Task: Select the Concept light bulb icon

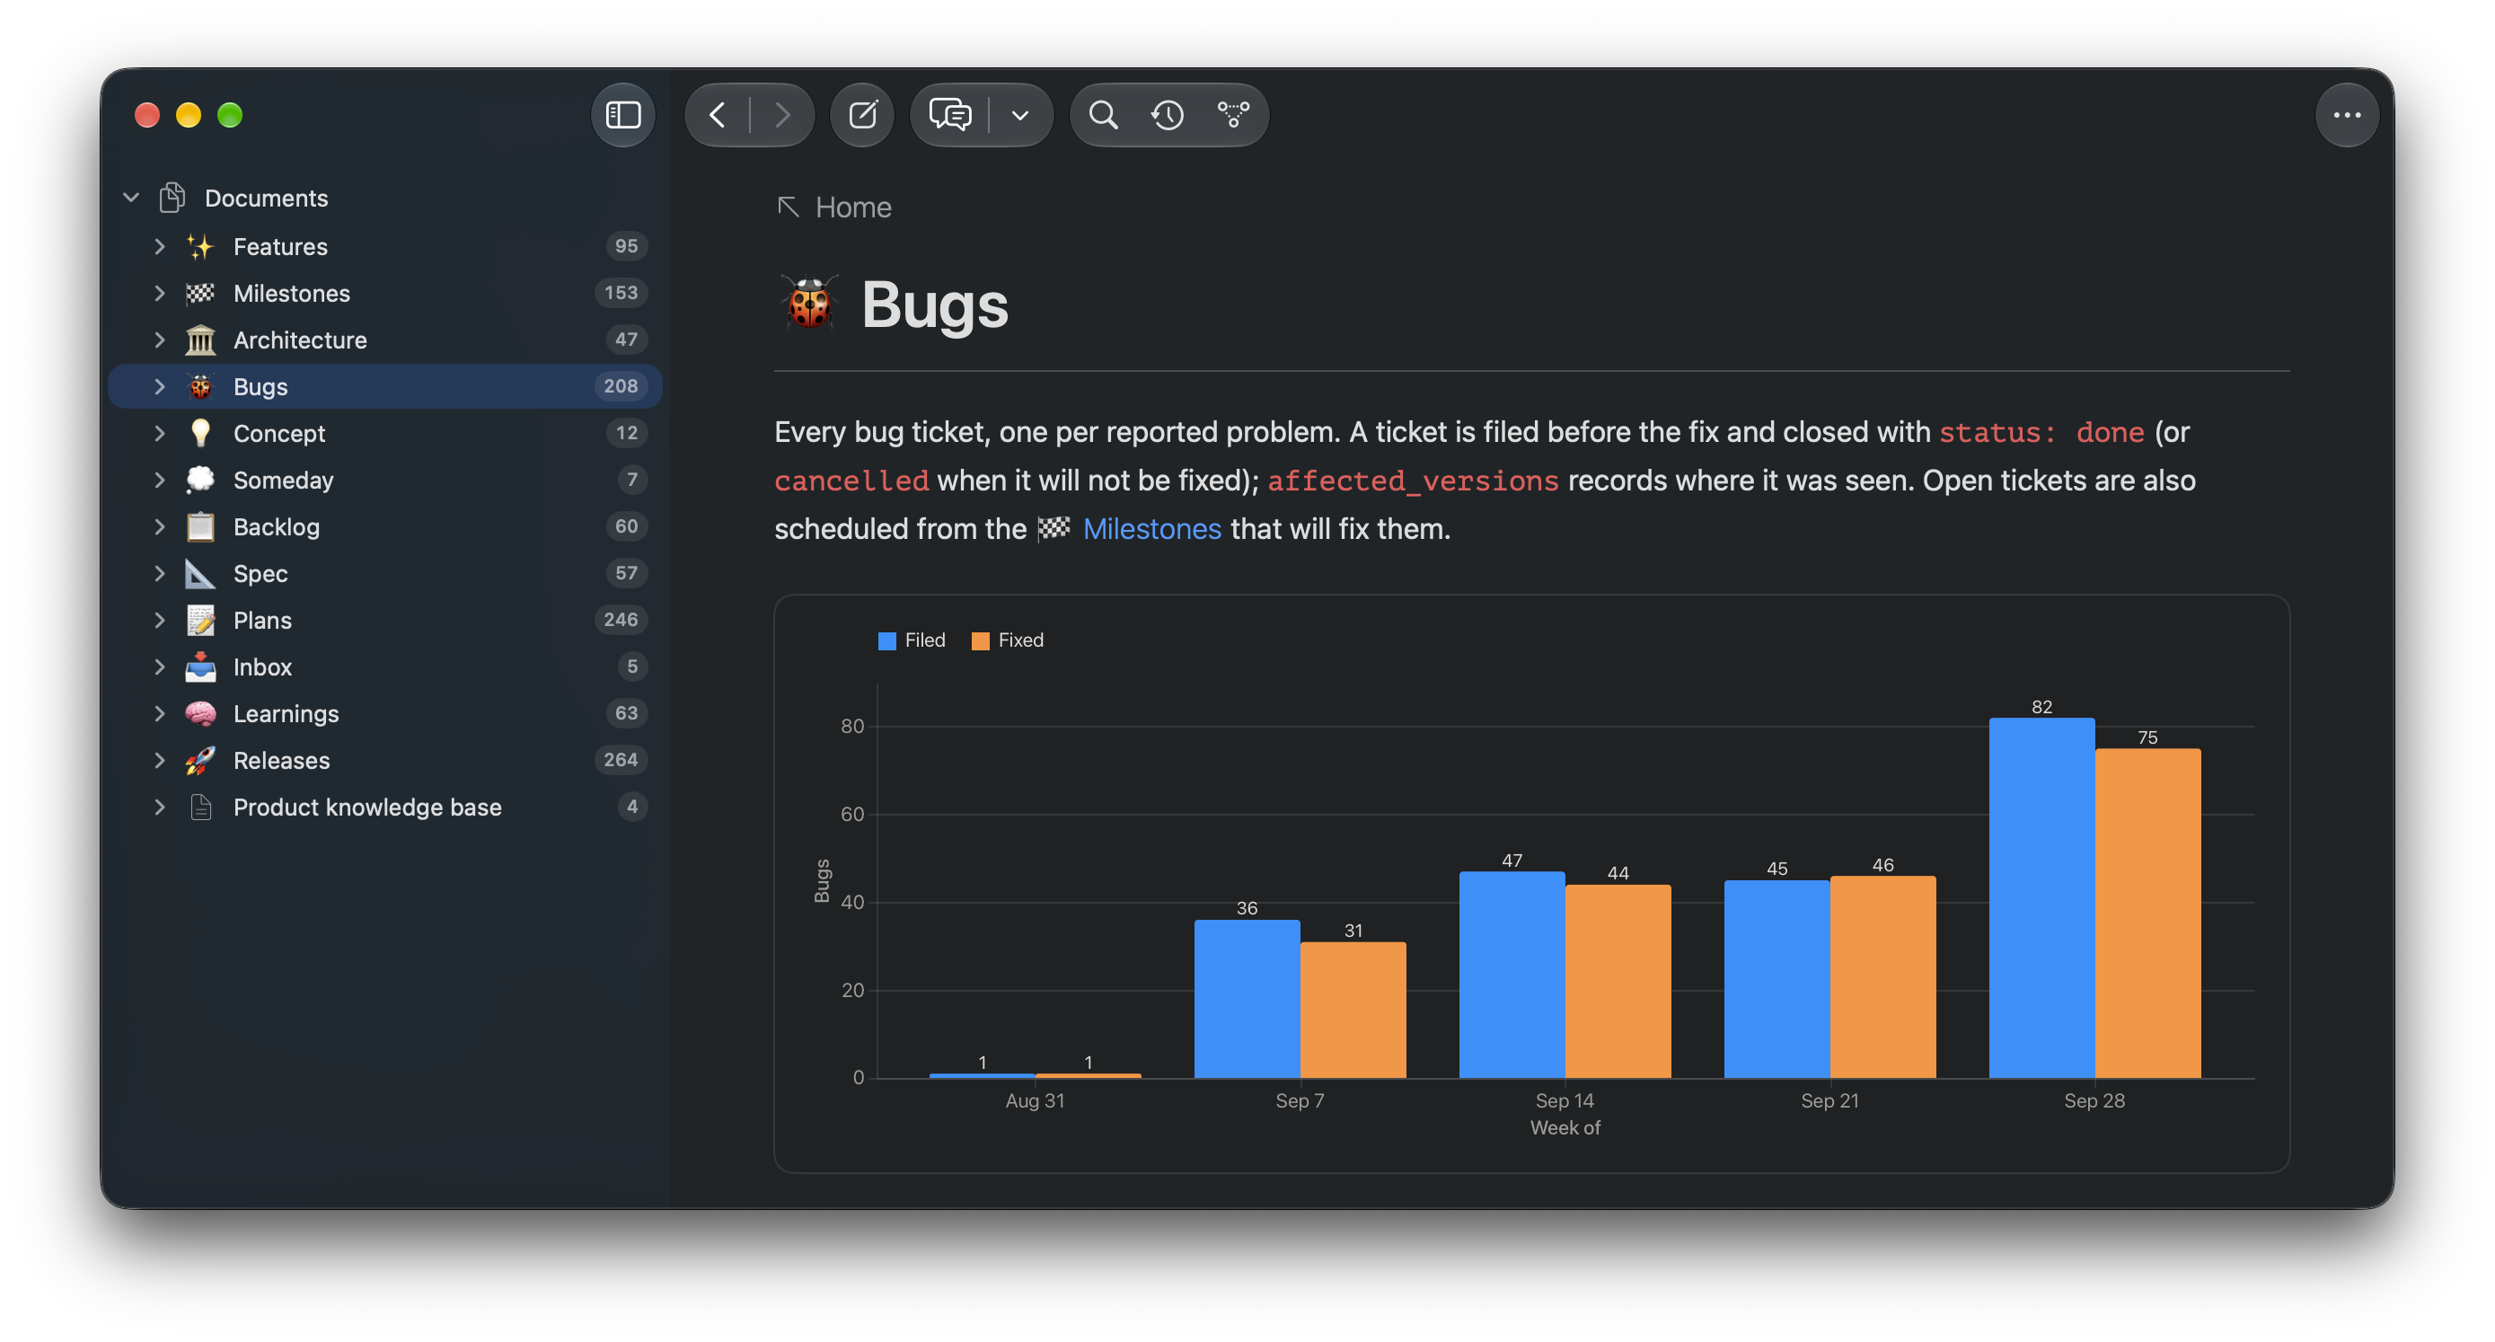Action: (x=200, y=432)
